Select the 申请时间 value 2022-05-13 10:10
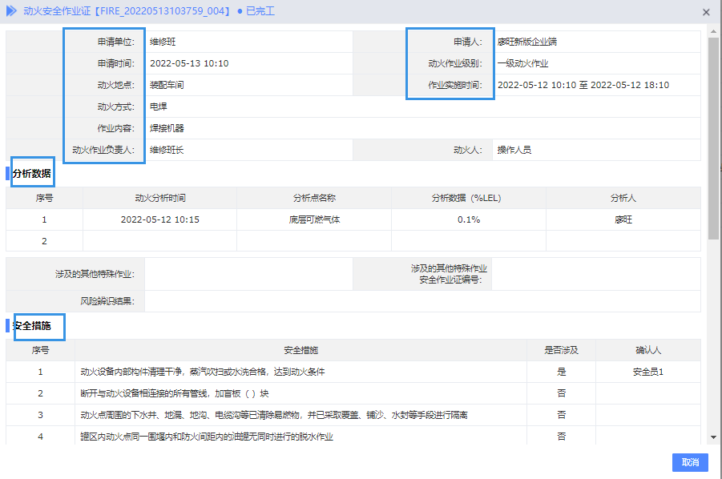The image size is (722, 479). [189, 63]
